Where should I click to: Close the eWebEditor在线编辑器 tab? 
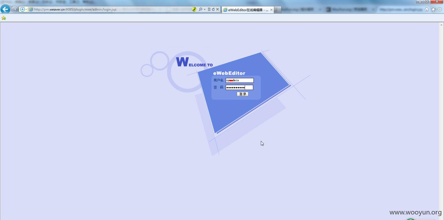271,10
